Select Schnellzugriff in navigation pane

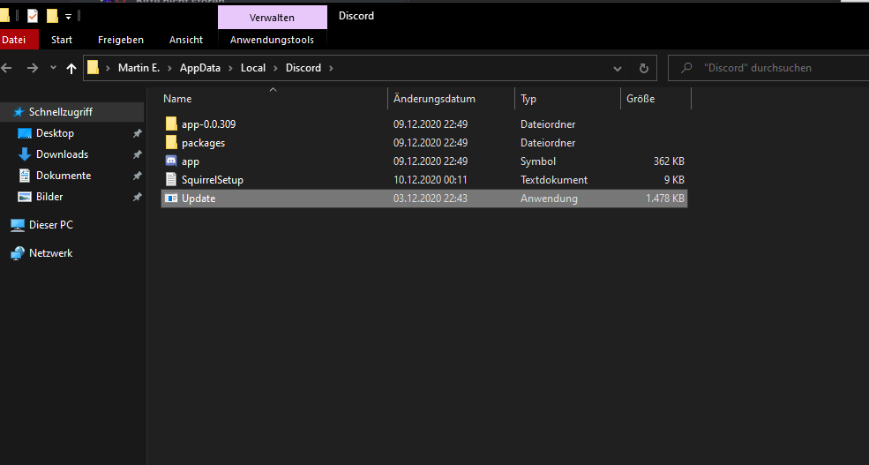tap(72, 112)
